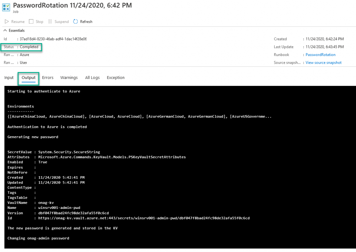The height and width of the screenshot is (252, 356).
Task: Select the Output tab
Action: click(29, 78)
